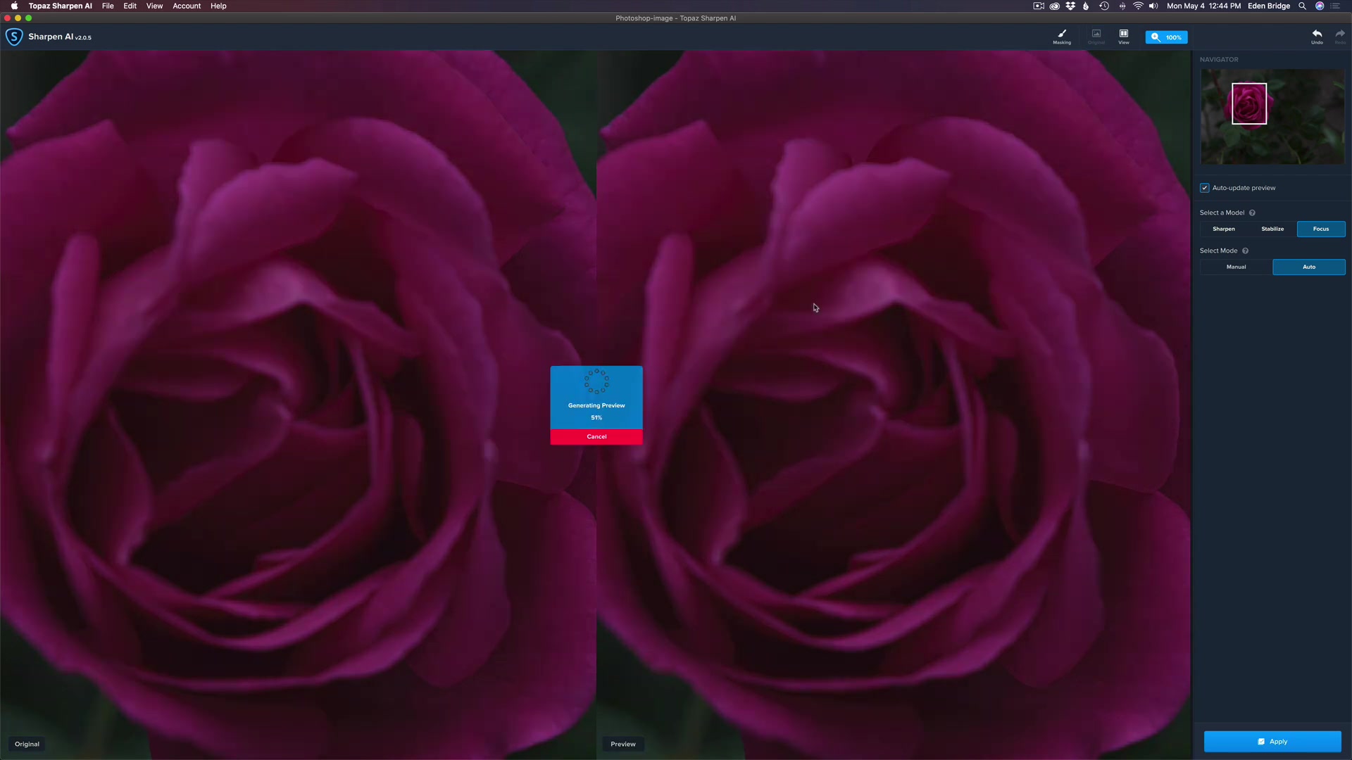Toggle Auto-update preview checkbox

pyautogui.click(x=1205, y=188)
